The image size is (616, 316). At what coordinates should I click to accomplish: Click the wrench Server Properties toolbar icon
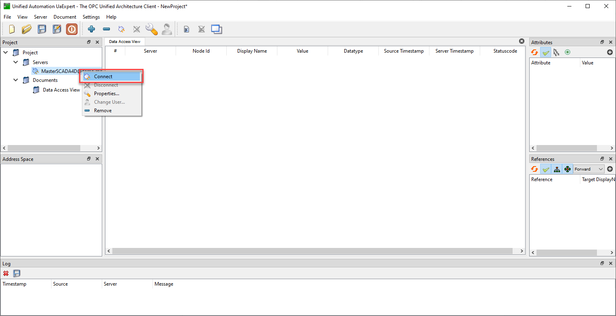tap(151, 29)
